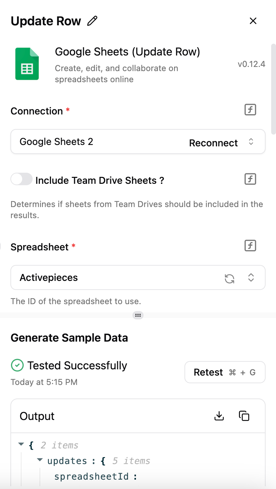Toggle dynamic value icon for Team Drive Sheets
276x489 pixels.
click(250, 179)
